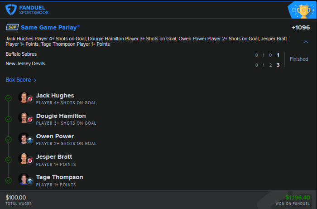Click New Jersey Devils final score 3
317x209 pixels.
click(278, 65)
